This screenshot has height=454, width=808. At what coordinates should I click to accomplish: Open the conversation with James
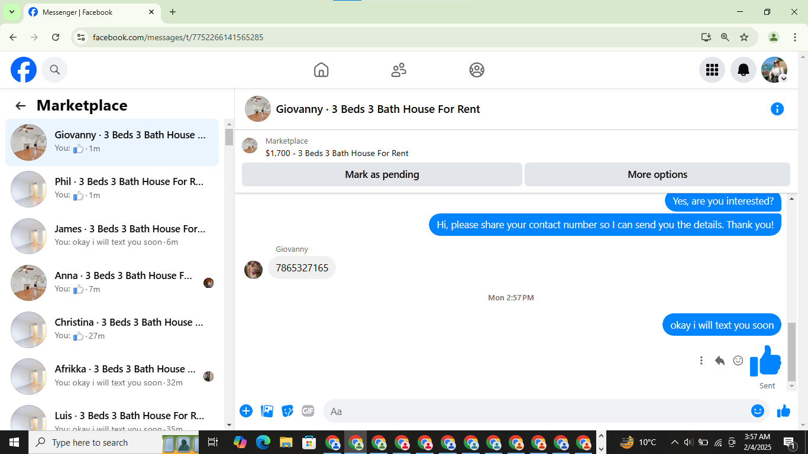(x=112, y=236)
